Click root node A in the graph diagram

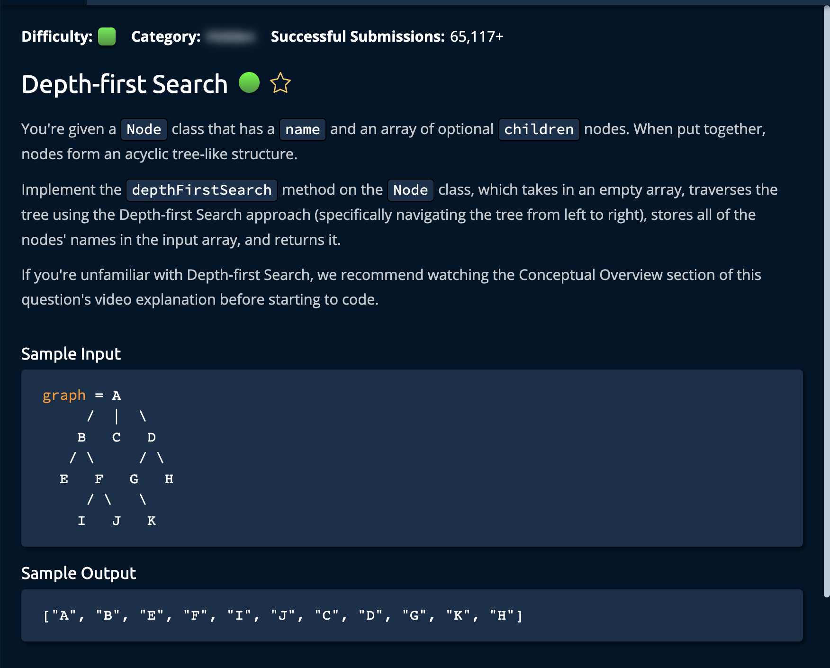(117, 396)
